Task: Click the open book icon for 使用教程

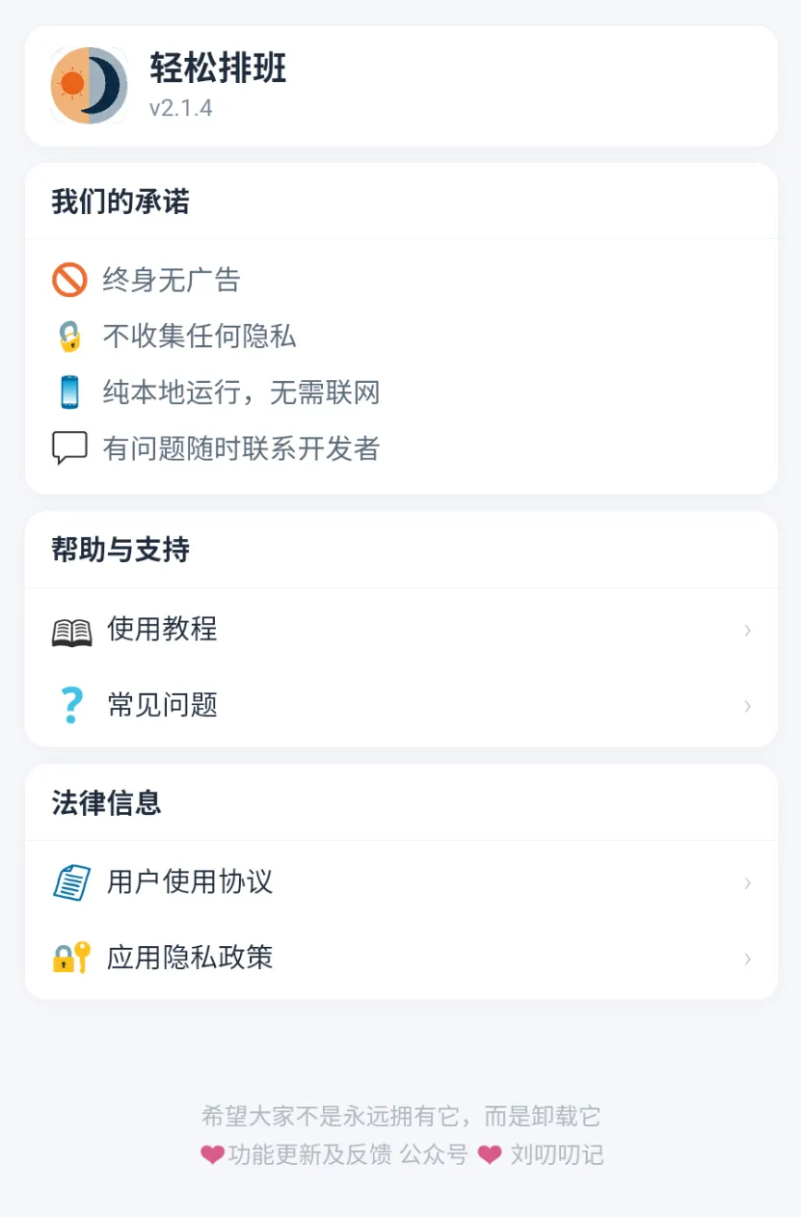Action: click(x=71, y=631)
